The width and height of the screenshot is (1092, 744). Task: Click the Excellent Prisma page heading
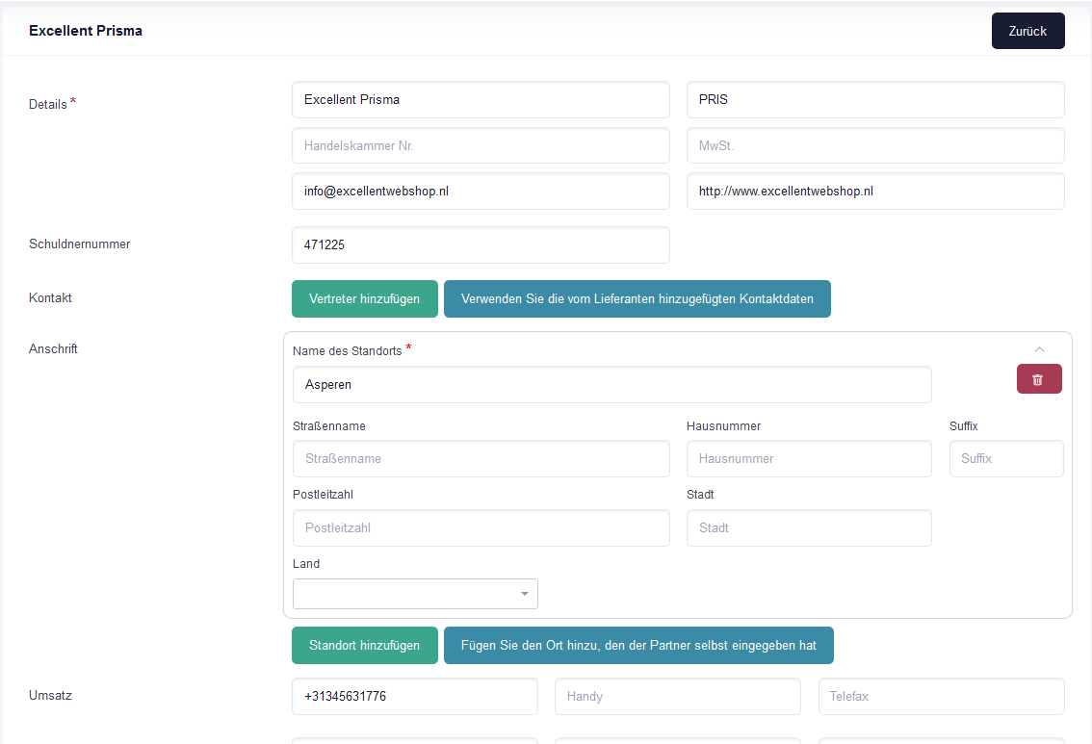pyautogui.click(x=86, y=31)
